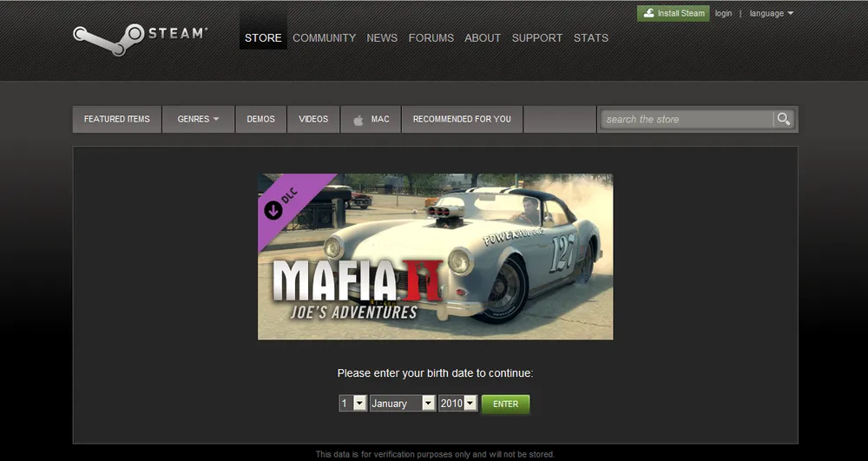Viewport: 868px width, 461px height.
Task: Open the STATS tab
Action: (x=590, y=37)
